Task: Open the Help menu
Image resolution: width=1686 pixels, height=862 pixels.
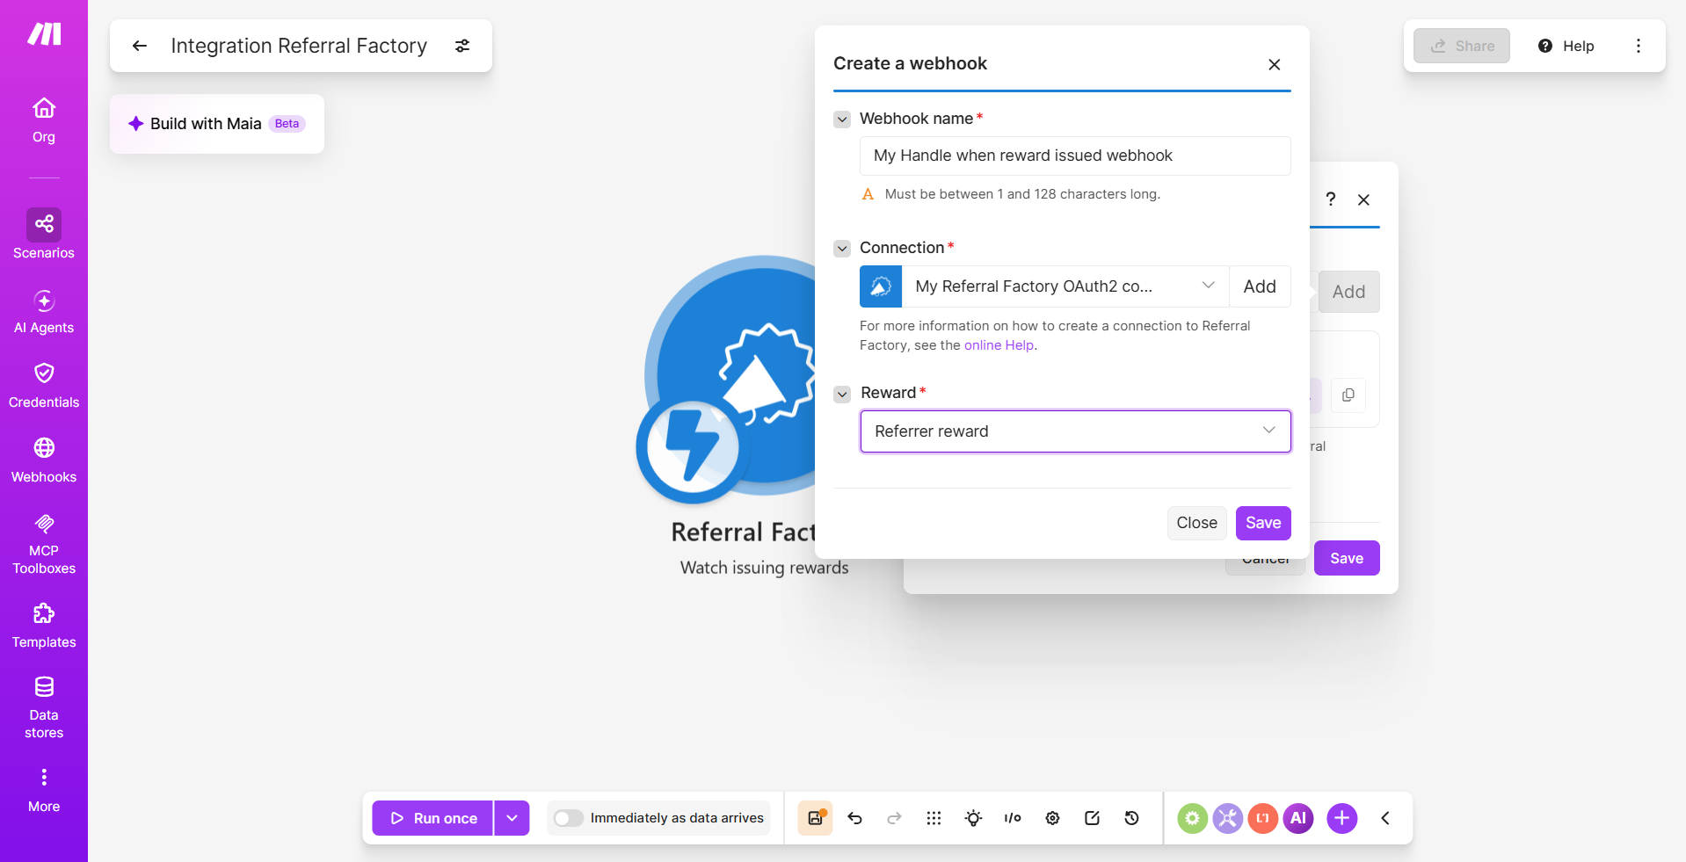Action: [1566, 46]
